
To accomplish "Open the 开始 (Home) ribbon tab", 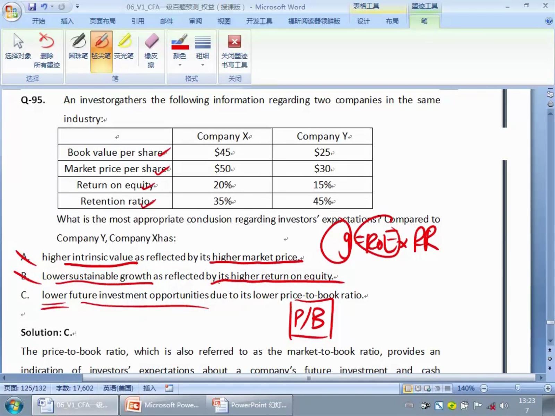I will (39, 21).
